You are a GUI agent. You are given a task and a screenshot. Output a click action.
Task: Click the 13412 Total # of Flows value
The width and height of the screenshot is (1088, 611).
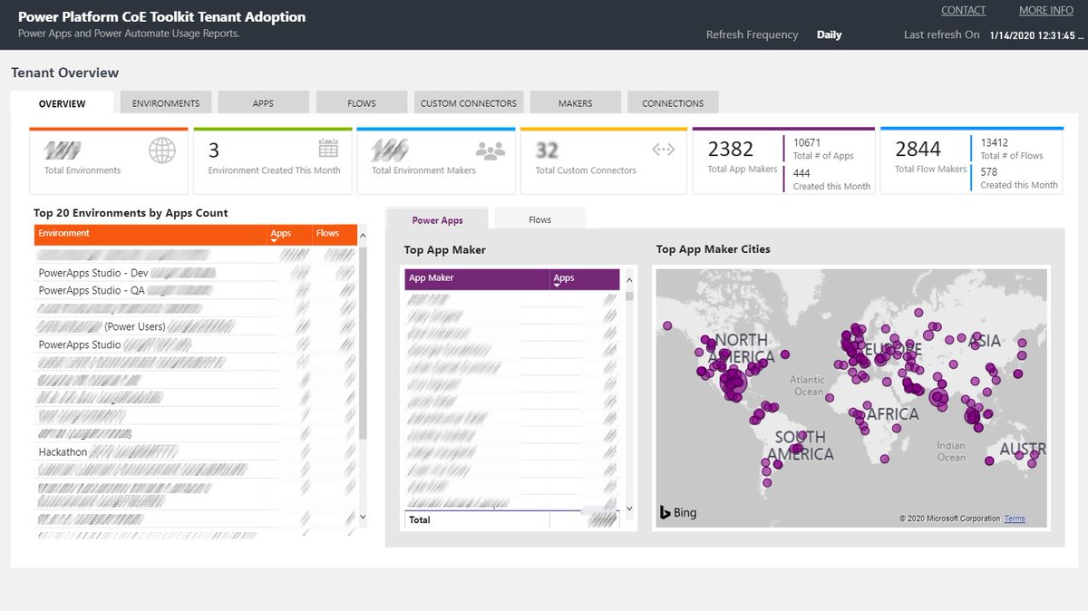click(994, 142)
